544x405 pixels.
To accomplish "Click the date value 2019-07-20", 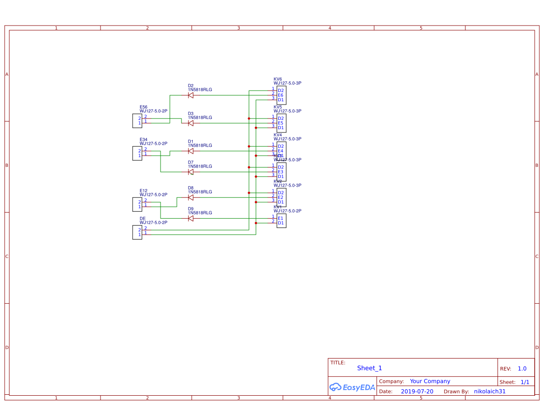I will click(417, 392).
